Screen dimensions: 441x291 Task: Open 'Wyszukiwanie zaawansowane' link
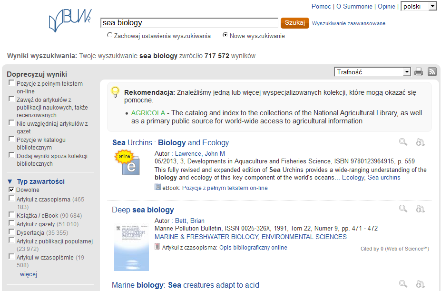click(x=349, y=23)
